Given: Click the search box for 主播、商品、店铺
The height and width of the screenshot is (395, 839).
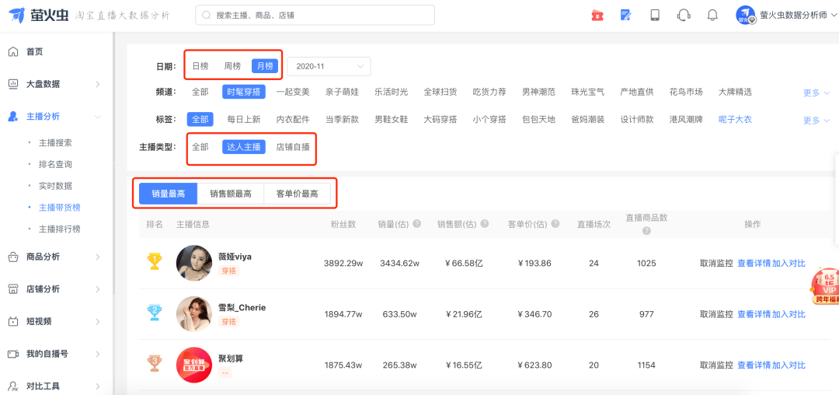Looking at the screenshot, I should [x=315, y=16].
